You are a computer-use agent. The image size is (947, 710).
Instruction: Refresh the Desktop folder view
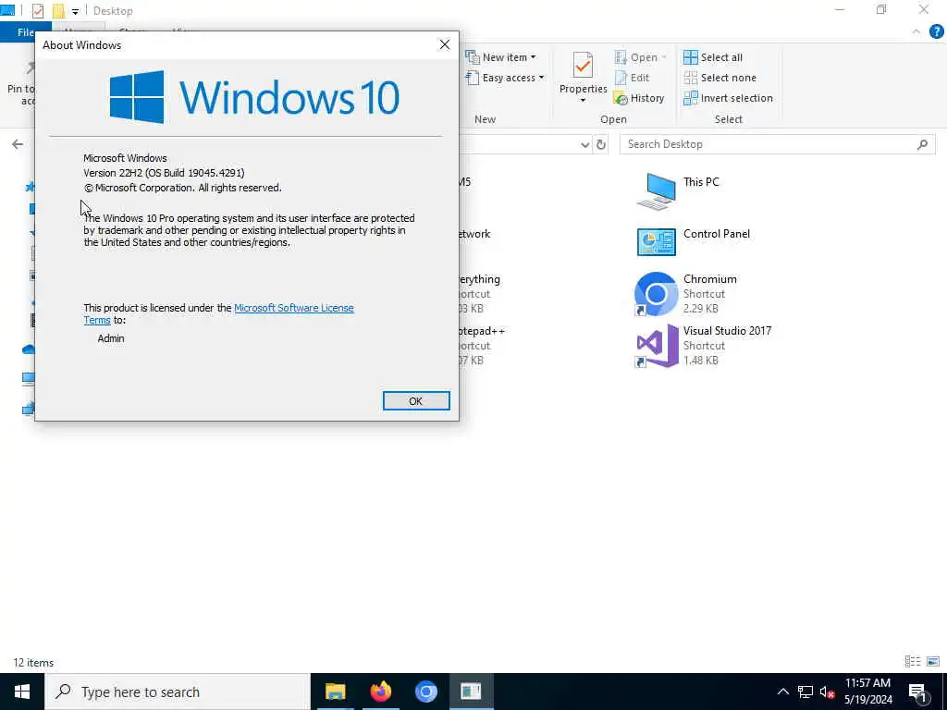(x=601, y=144)
